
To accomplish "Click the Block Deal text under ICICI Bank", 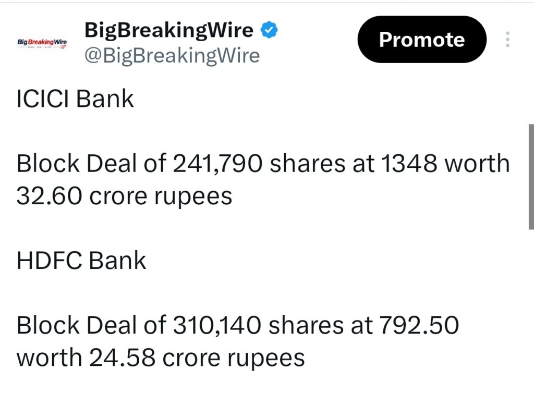I will [65, 163].
